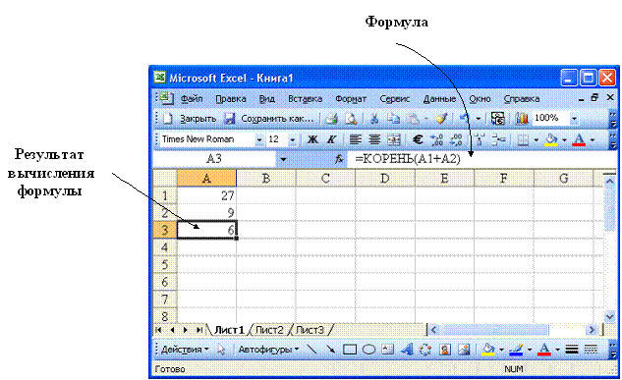Cut selection with scissors icon
622x380 pixels.
[374, 119]
